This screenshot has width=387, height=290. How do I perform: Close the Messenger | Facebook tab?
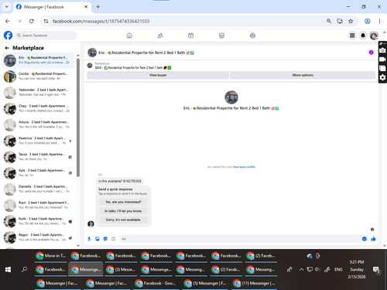pos(86,7)
